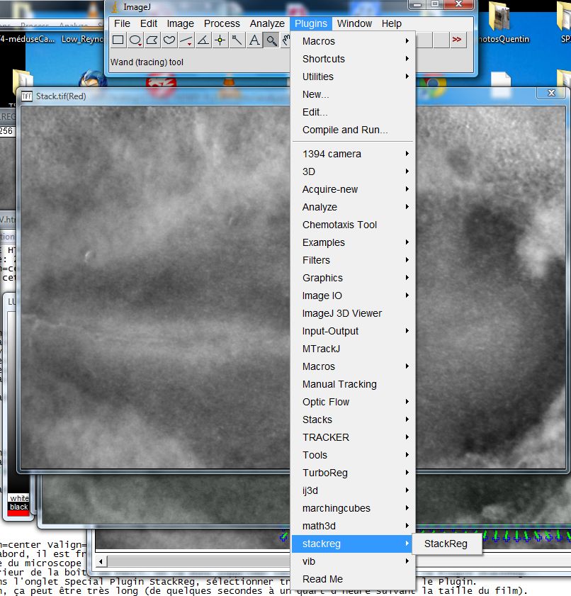
Task: Choose the Polygon selection tool
Action: [152, 40]
